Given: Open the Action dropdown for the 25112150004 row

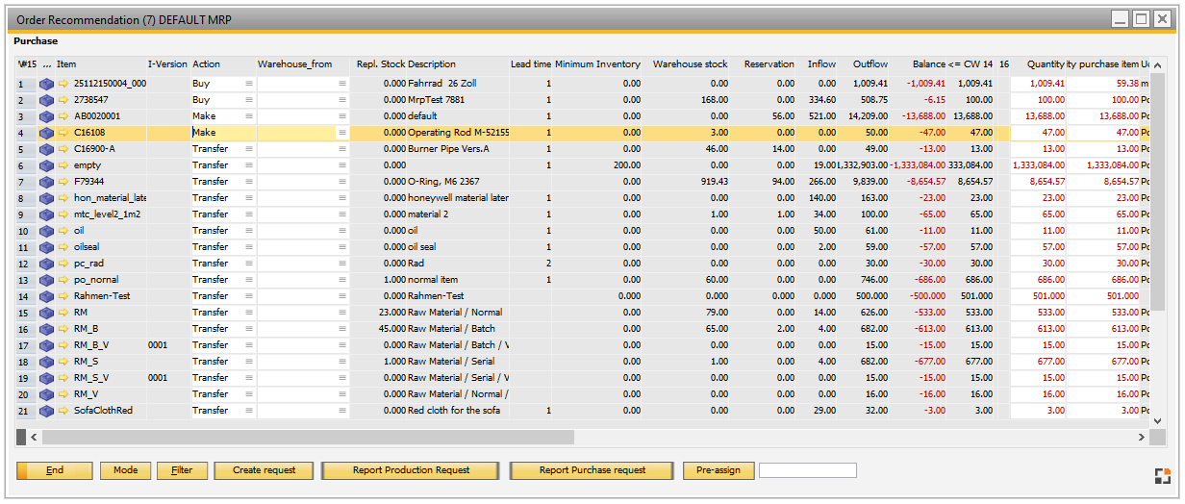Looking at the screenshot, I should point(249,84).
